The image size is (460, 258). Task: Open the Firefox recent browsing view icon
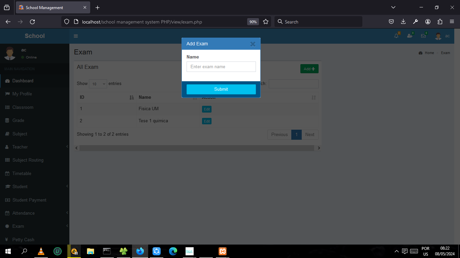[x=7, y=7]
